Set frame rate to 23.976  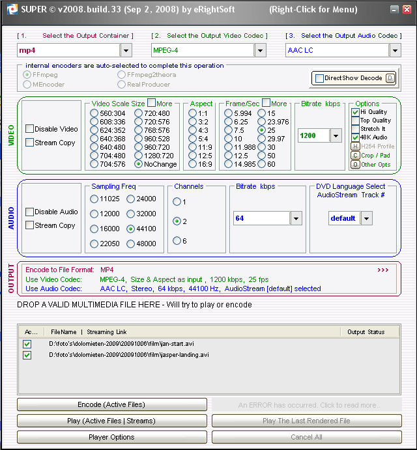coord(262,122)
